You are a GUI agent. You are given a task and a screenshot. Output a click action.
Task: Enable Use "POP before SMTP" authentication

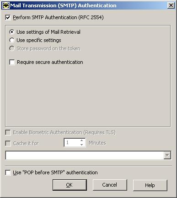click(x=8, y=172)
